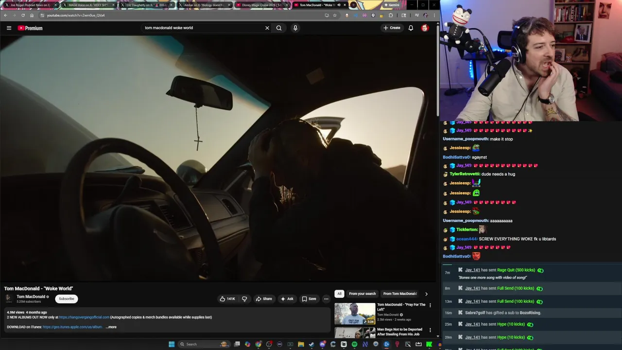Screen dimensions: 622x350
Task: Open the iTunes album link
Action: (x=72, y=327)
